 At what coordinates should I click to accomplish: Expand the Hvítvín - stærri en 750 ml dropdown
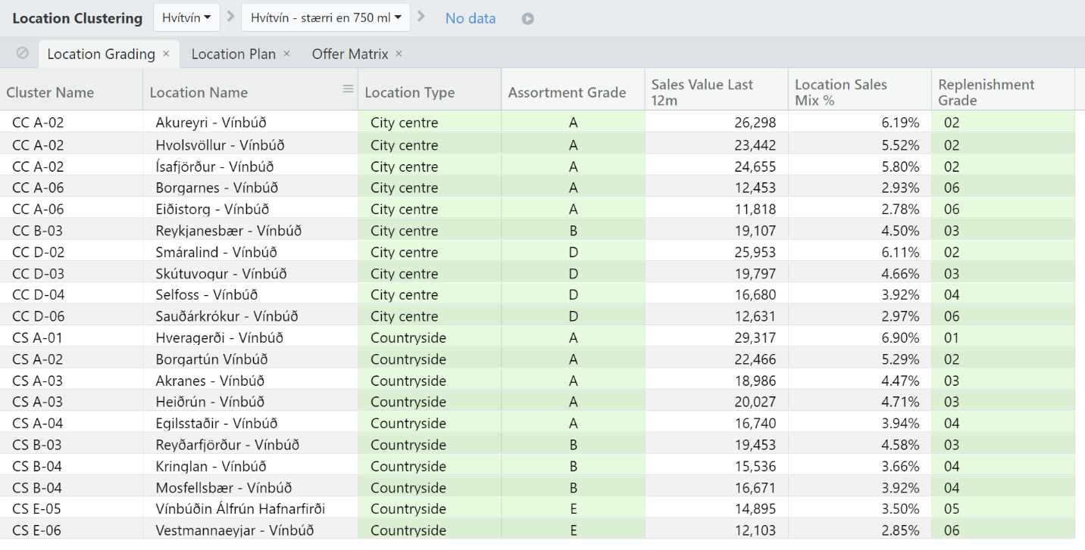(326, 17)
